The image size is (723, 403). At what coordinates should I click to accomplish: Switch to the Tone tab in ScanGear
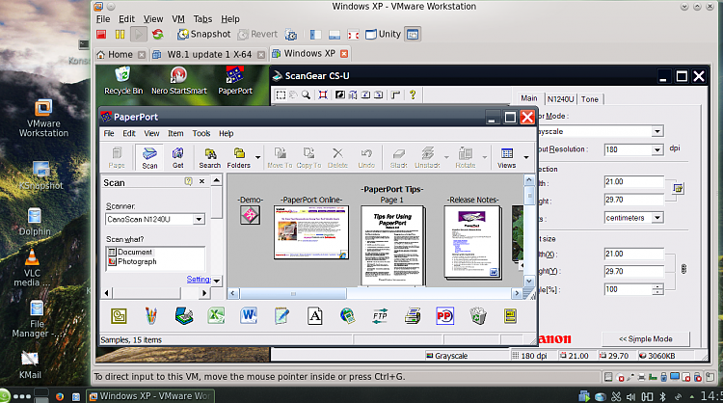[590, 98]
